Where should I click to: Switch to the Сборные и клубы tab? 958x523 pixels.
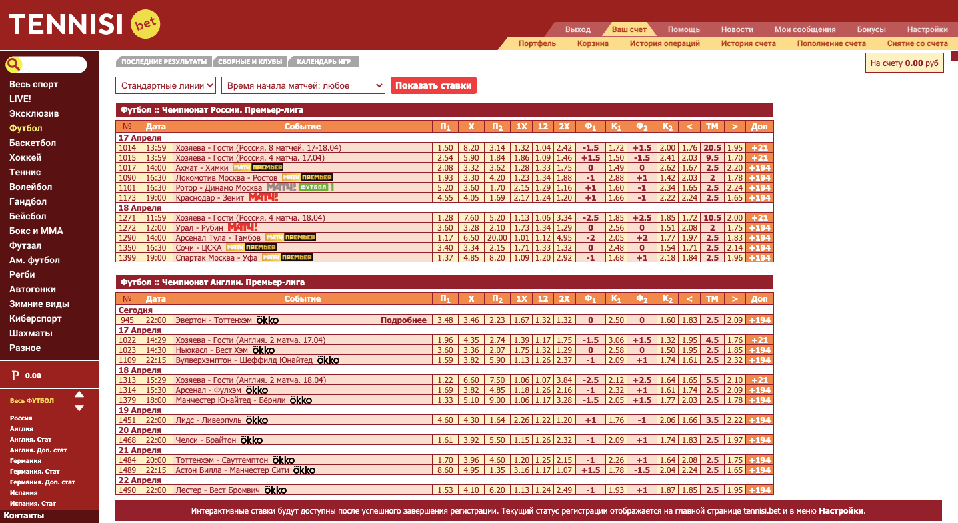click(x=250, y=61)
